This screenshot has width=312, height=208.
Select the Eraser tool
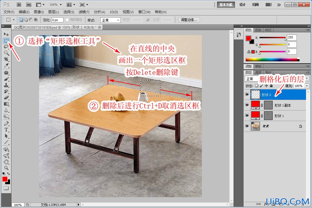pos(6,98)
